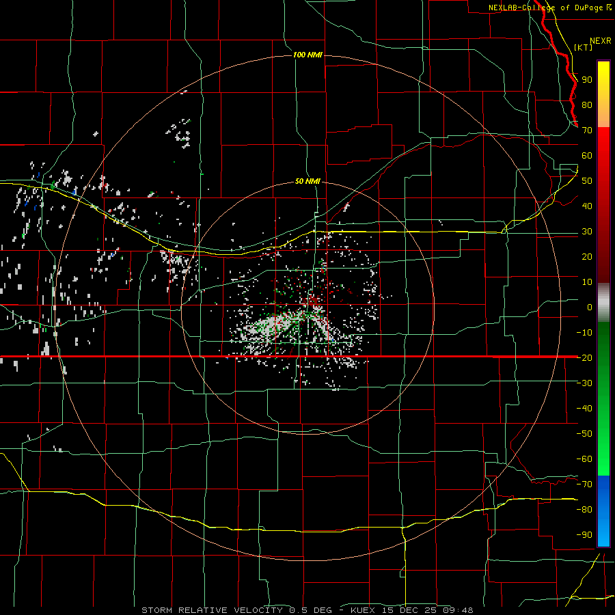Click the NEXR label at top right

(x=601, y=41)
